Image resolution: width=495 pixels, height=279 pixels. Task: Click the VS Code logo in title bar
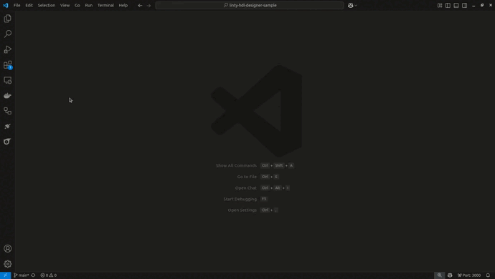[x=5, y=5]
